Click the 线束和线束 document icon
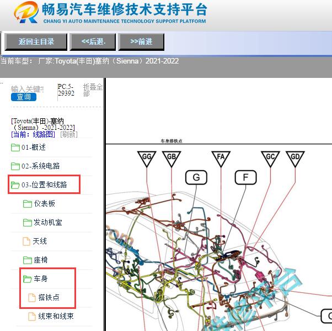Screen dimensions: 332x331 coord(32,317)
